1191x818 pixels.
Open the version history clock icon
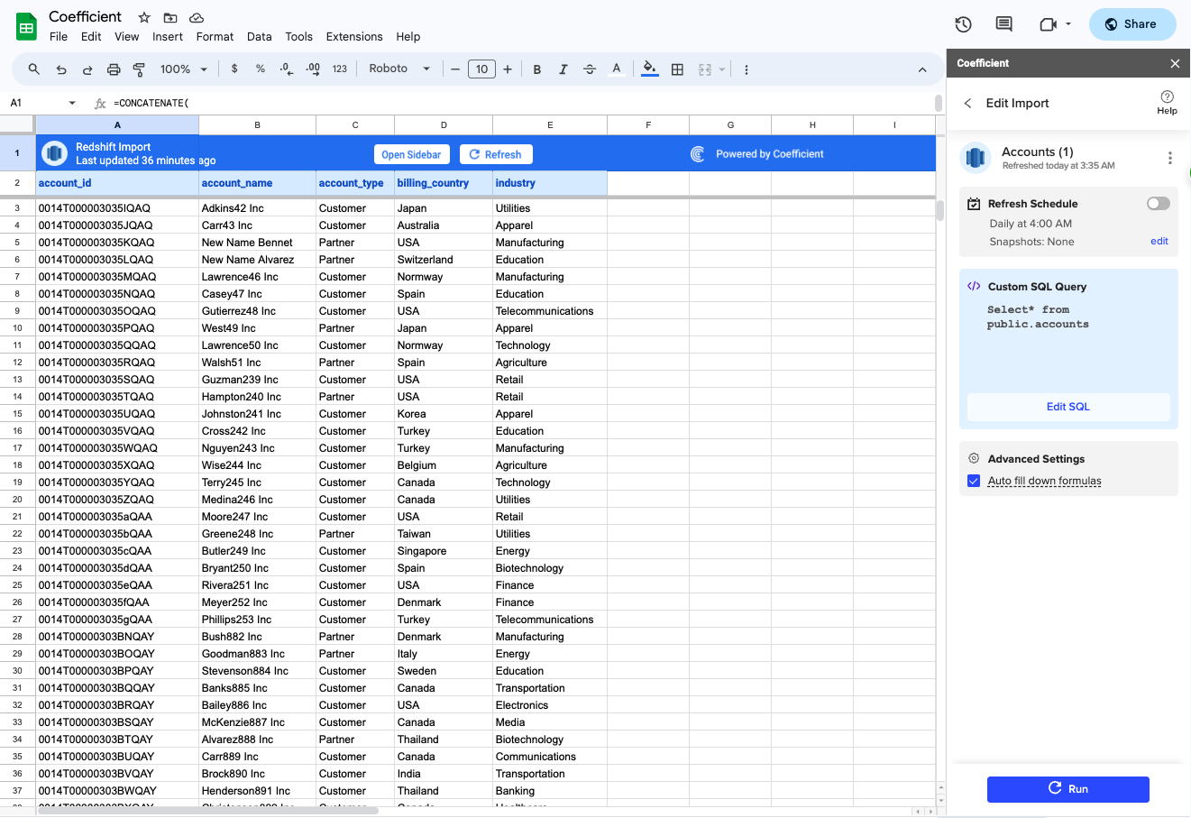(963, 24)
